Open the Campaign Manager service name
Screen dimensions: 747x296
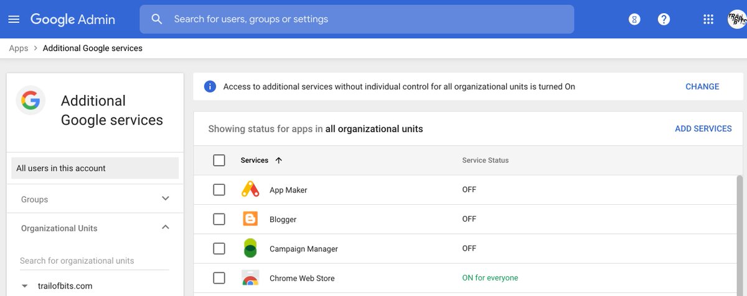pos(304,249)
